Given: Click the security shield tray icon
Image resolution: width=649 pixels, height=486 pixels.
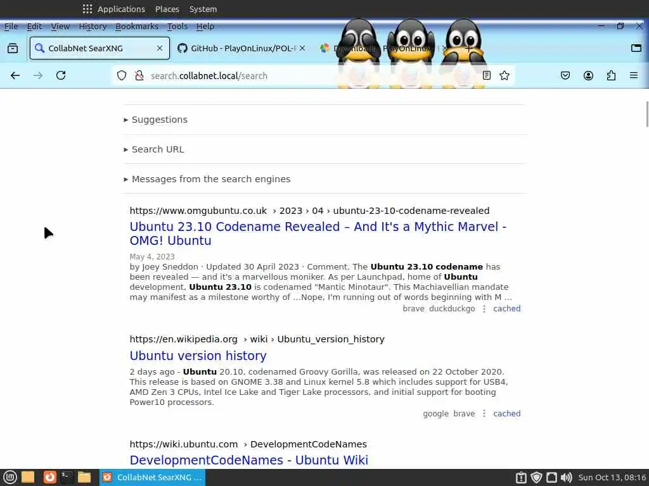Looking at the screenshot, I should (536, 477).
